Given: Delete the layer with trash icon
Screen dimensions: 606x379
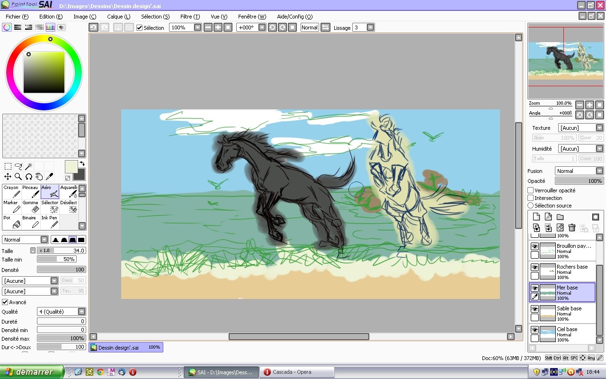Looking at the screenshot, I should point(572,228).
